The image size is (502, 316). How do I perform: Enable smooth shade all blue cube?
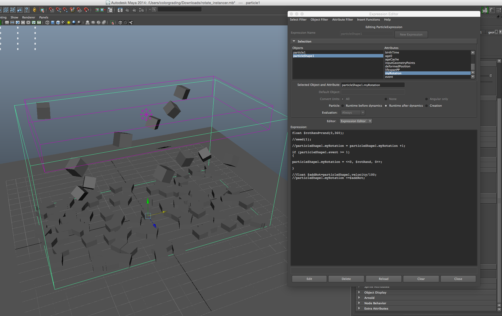pos(53,22)
